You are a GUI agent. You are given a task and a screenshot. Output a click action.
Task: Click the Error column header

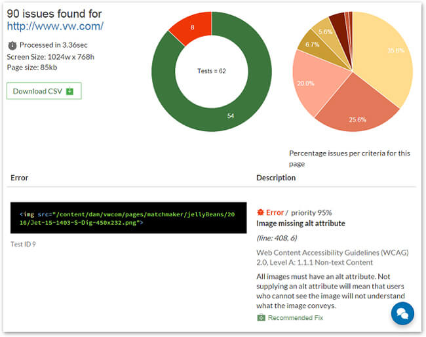(19, 178)
